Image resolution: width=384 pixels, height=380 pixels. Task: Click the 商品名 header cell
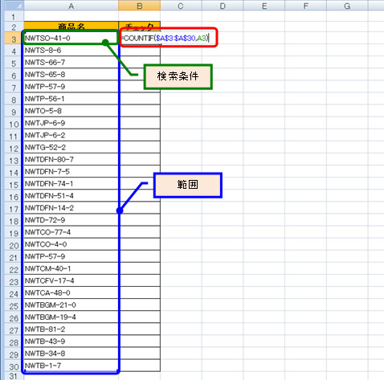coord(71,27)
